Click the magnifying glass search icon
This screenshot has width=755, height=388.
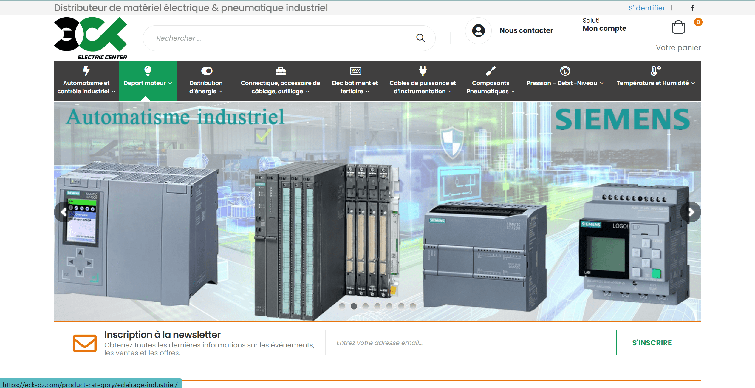point(420,38)
